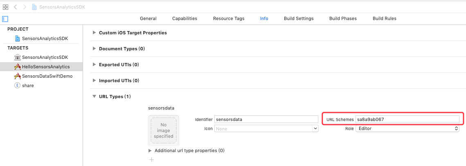The height and width of the screenshot is (166, 466).
Task: Select the SensorsDataSwiftDemo app target icon
Action: [18, 76]
